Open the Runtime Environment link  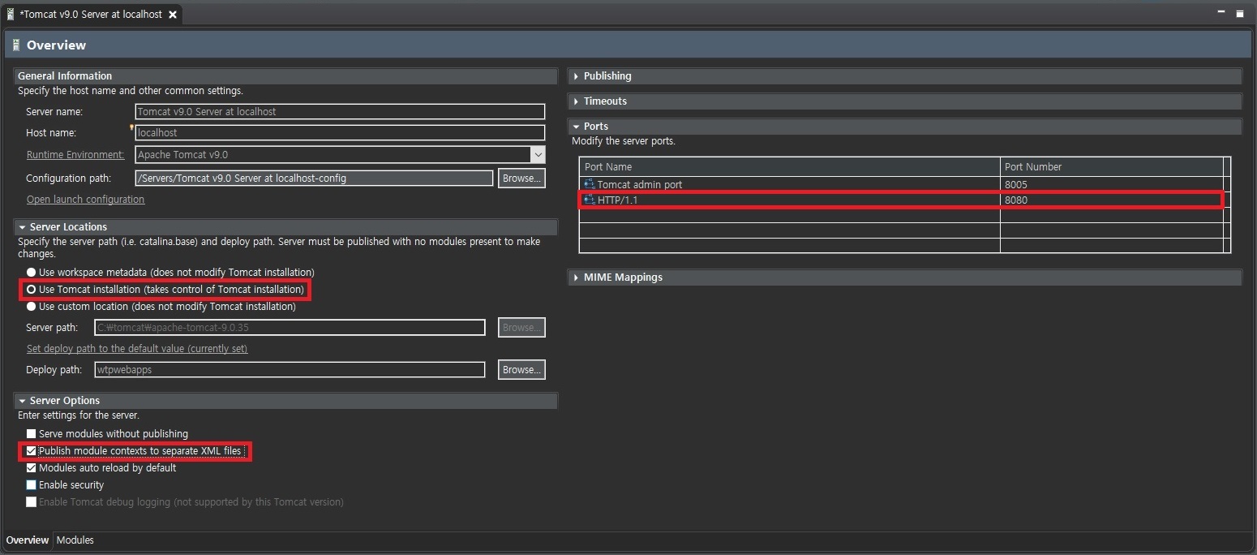[75, 154]
